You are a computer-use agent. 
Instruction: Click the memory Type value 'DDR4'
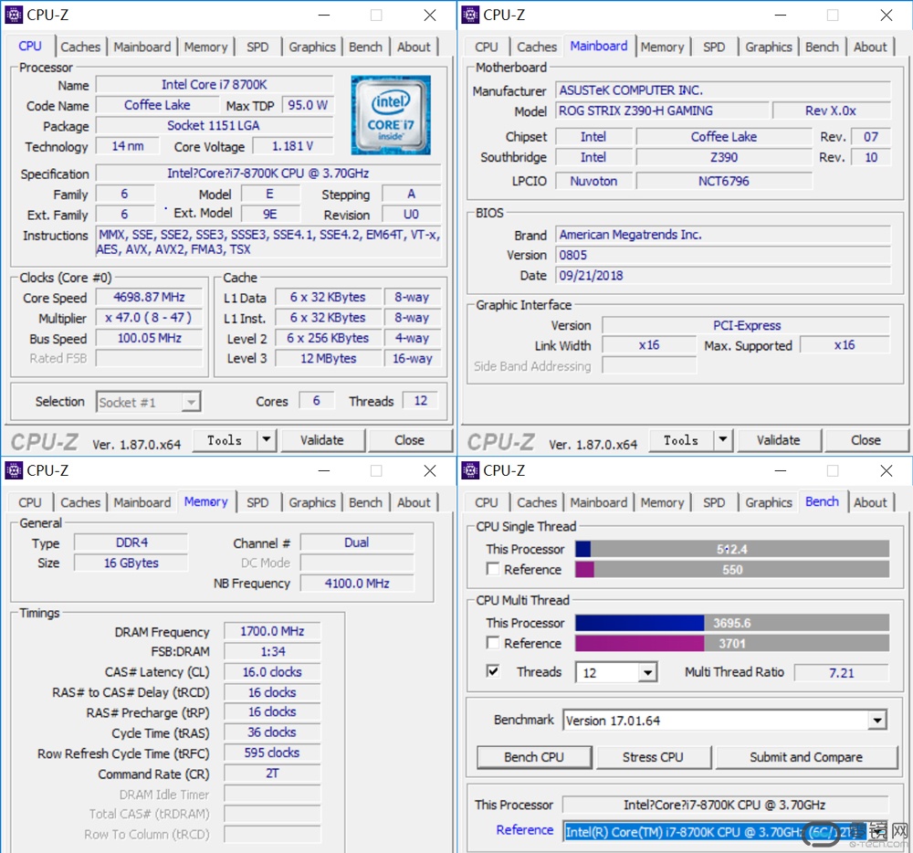pos(131,542)
